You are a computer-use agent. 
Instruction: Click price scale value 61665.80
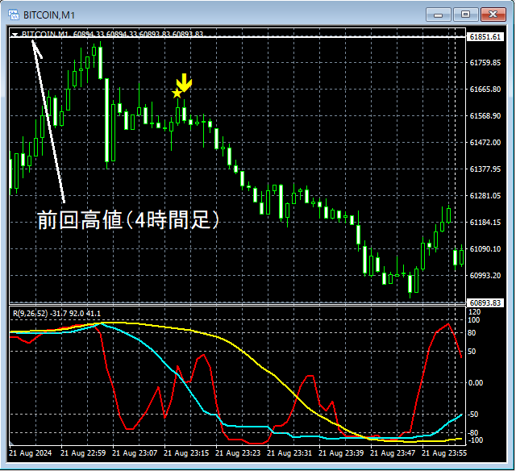pyautogui.click(x=485, y=90)
